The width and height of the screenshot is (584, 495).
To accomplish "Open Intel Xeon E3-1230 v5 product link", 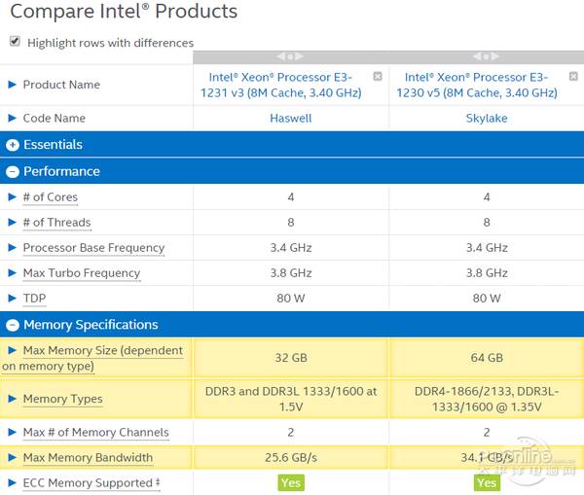I will 477,85.
